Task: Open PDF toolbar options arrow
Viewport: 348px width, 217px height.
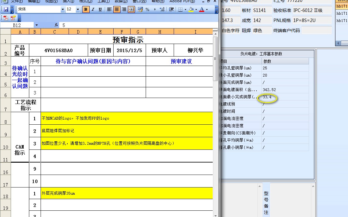Action: pos(19,18)
